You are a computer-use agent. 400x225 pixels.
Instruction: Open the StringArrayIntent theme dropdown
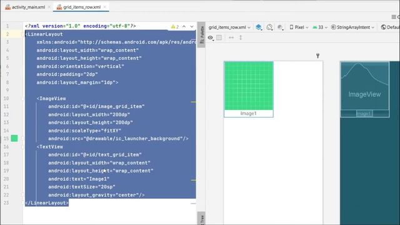pos(352,27)
